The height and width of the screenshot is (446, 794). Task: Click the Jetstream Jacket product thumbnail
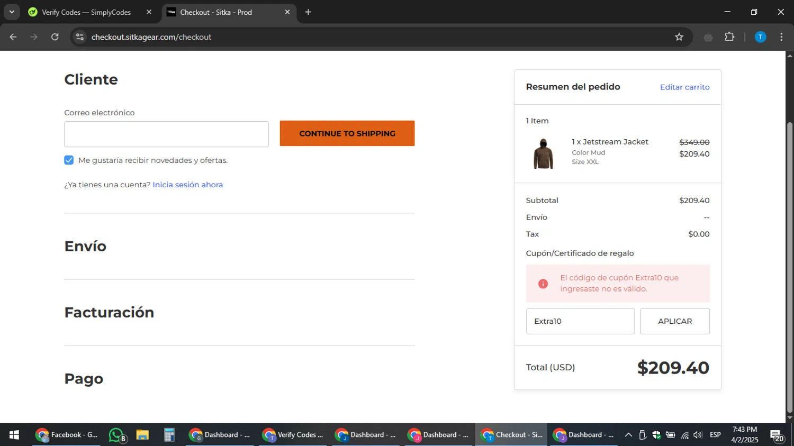pos(543,153)
